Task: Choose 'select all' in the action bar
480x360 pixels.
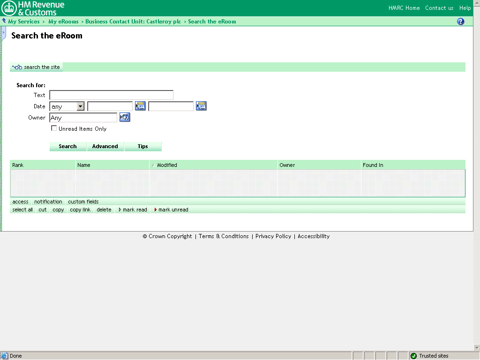Action: pyautogui.click(x=22, y=210)
